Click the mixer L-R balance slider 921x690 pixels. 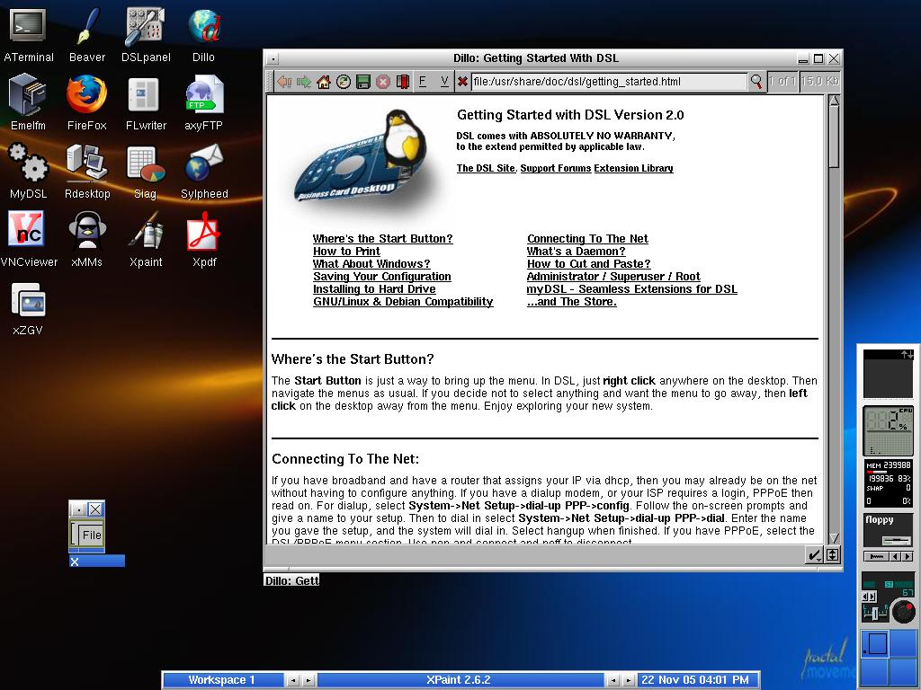pyautogui.click(x=875, y=614)
